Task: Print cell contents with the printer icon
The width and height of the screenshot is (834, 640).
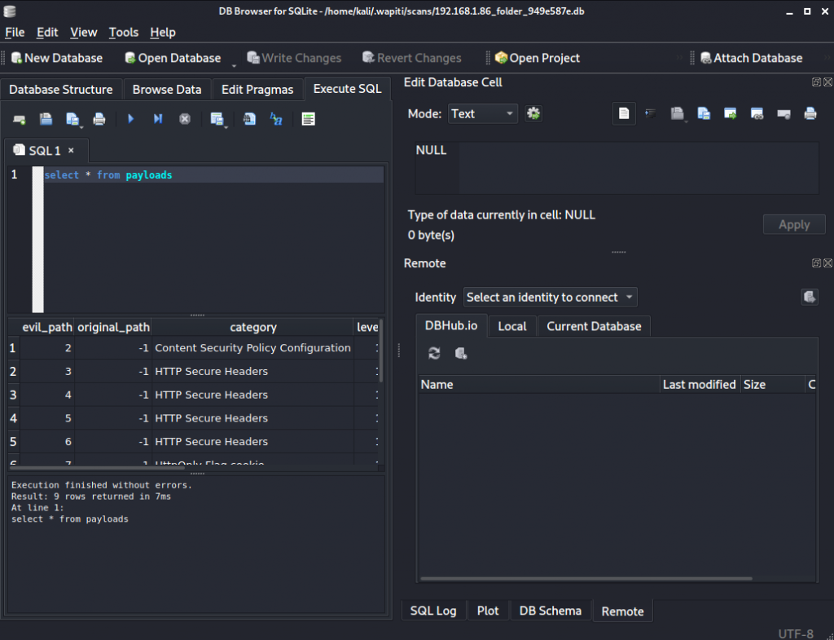Action: point(810,113)
